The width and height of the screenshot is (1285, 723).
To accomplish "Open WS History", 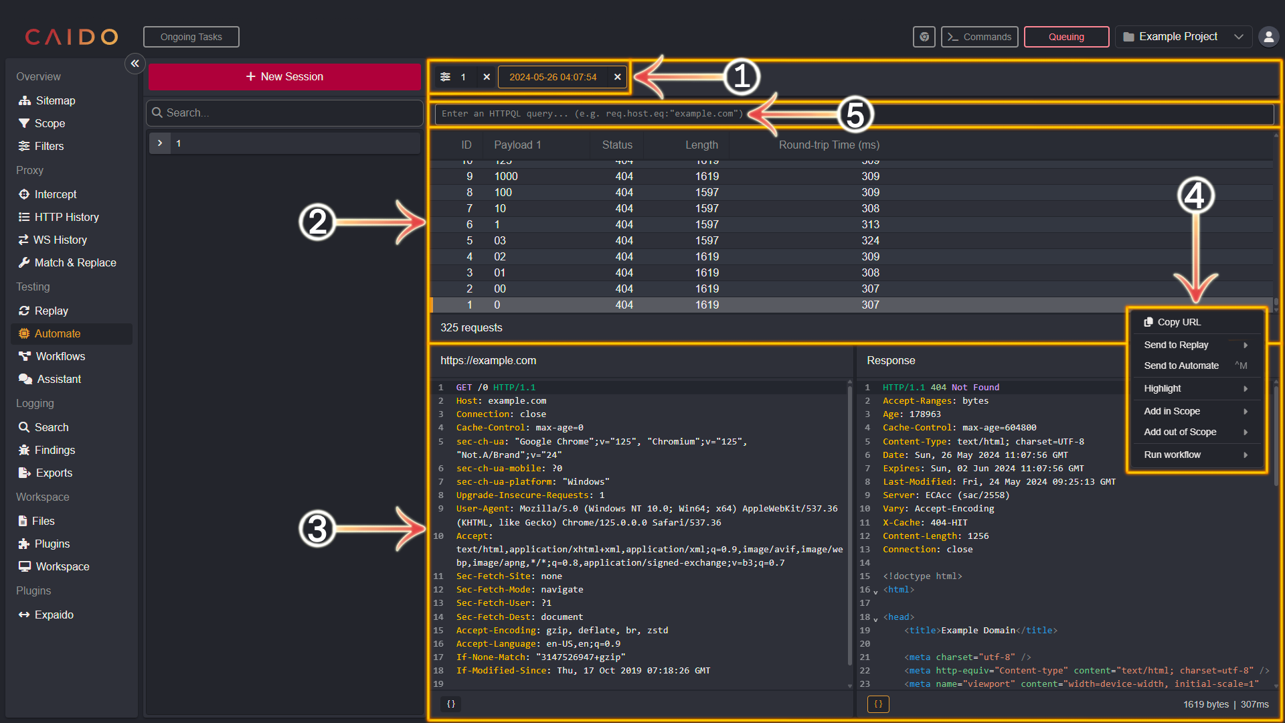I will tap(52, 240).
